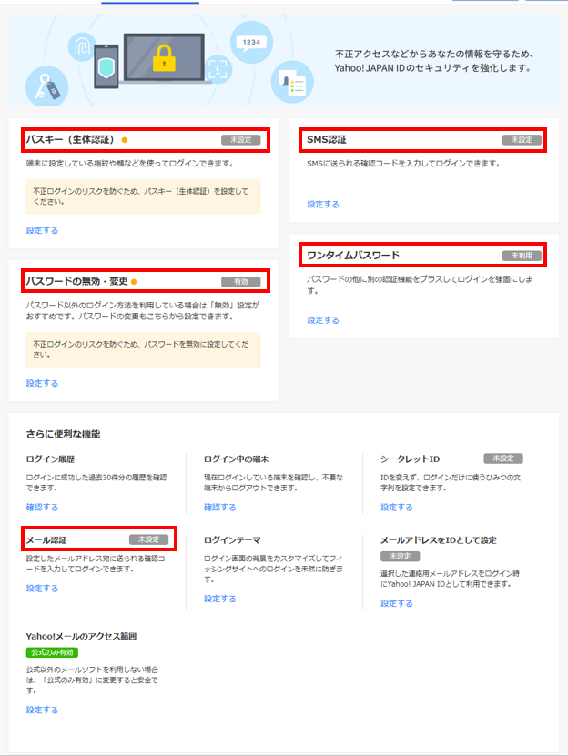Click the fingerprint icon in the banner
Viewport: 568px width, 756px height.
pyautogui.click(x=82, y=46)
